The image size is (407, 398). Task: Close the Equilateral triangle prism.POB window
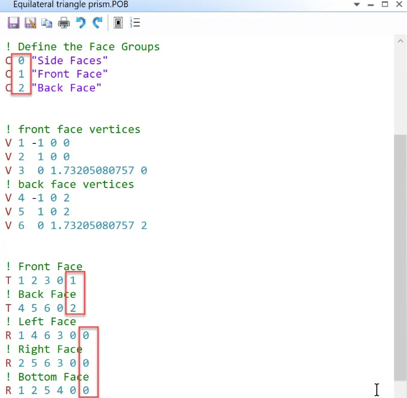(399, 4)
